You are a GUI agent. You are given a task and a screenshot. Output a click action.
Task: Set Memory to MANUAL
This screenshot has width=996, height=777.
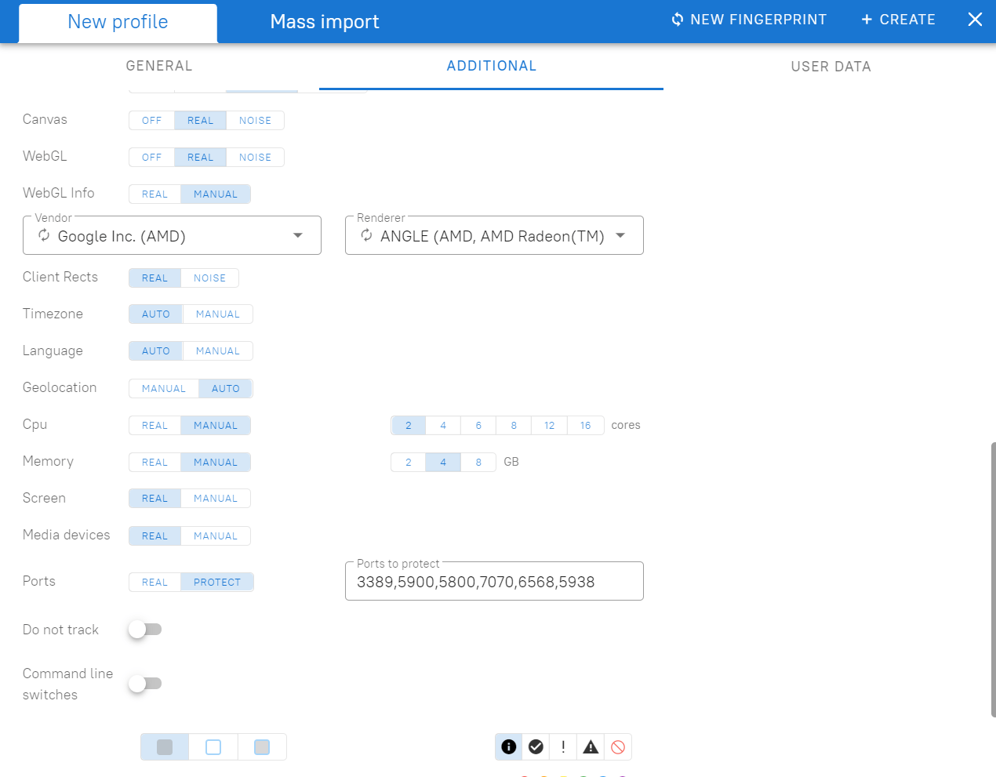(215, 462)
